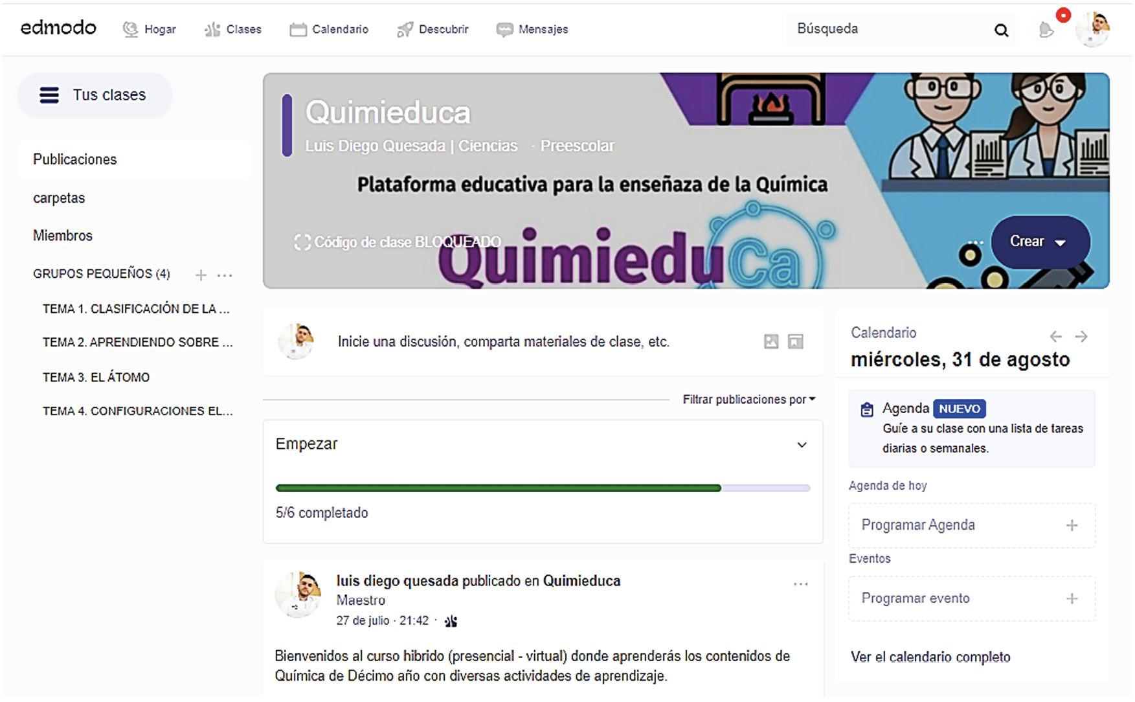Open Mensajes in the top navigation
Viewport: 1135px width, 702px height.
532,29
